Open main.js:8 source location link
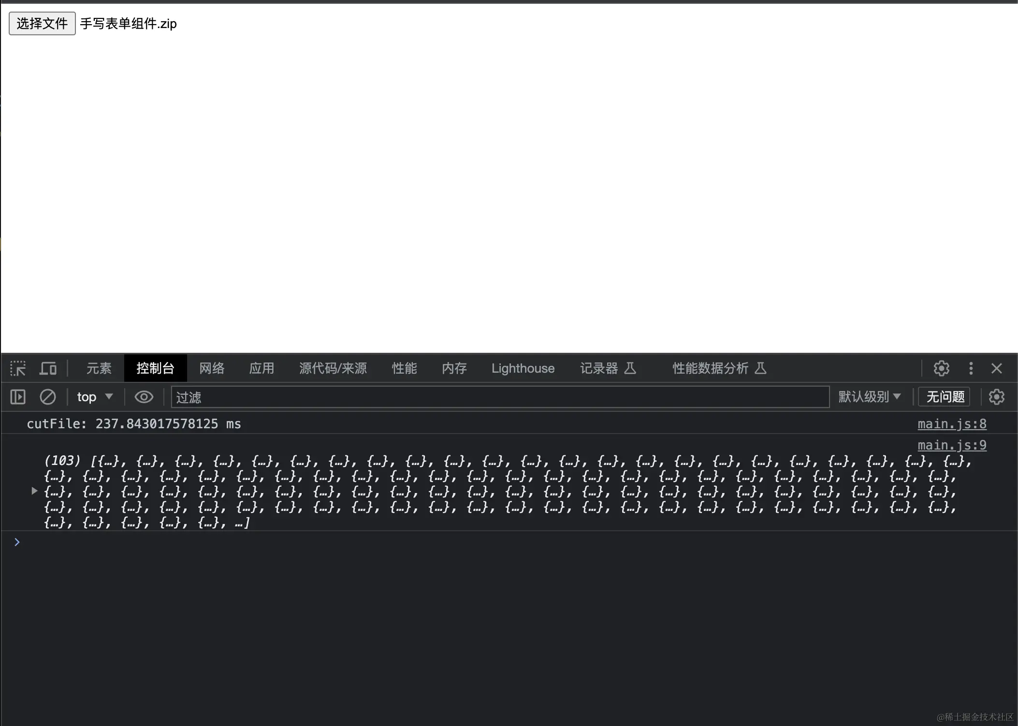The width and height of the screenshot is (1018, 726). tap(952, 424)
